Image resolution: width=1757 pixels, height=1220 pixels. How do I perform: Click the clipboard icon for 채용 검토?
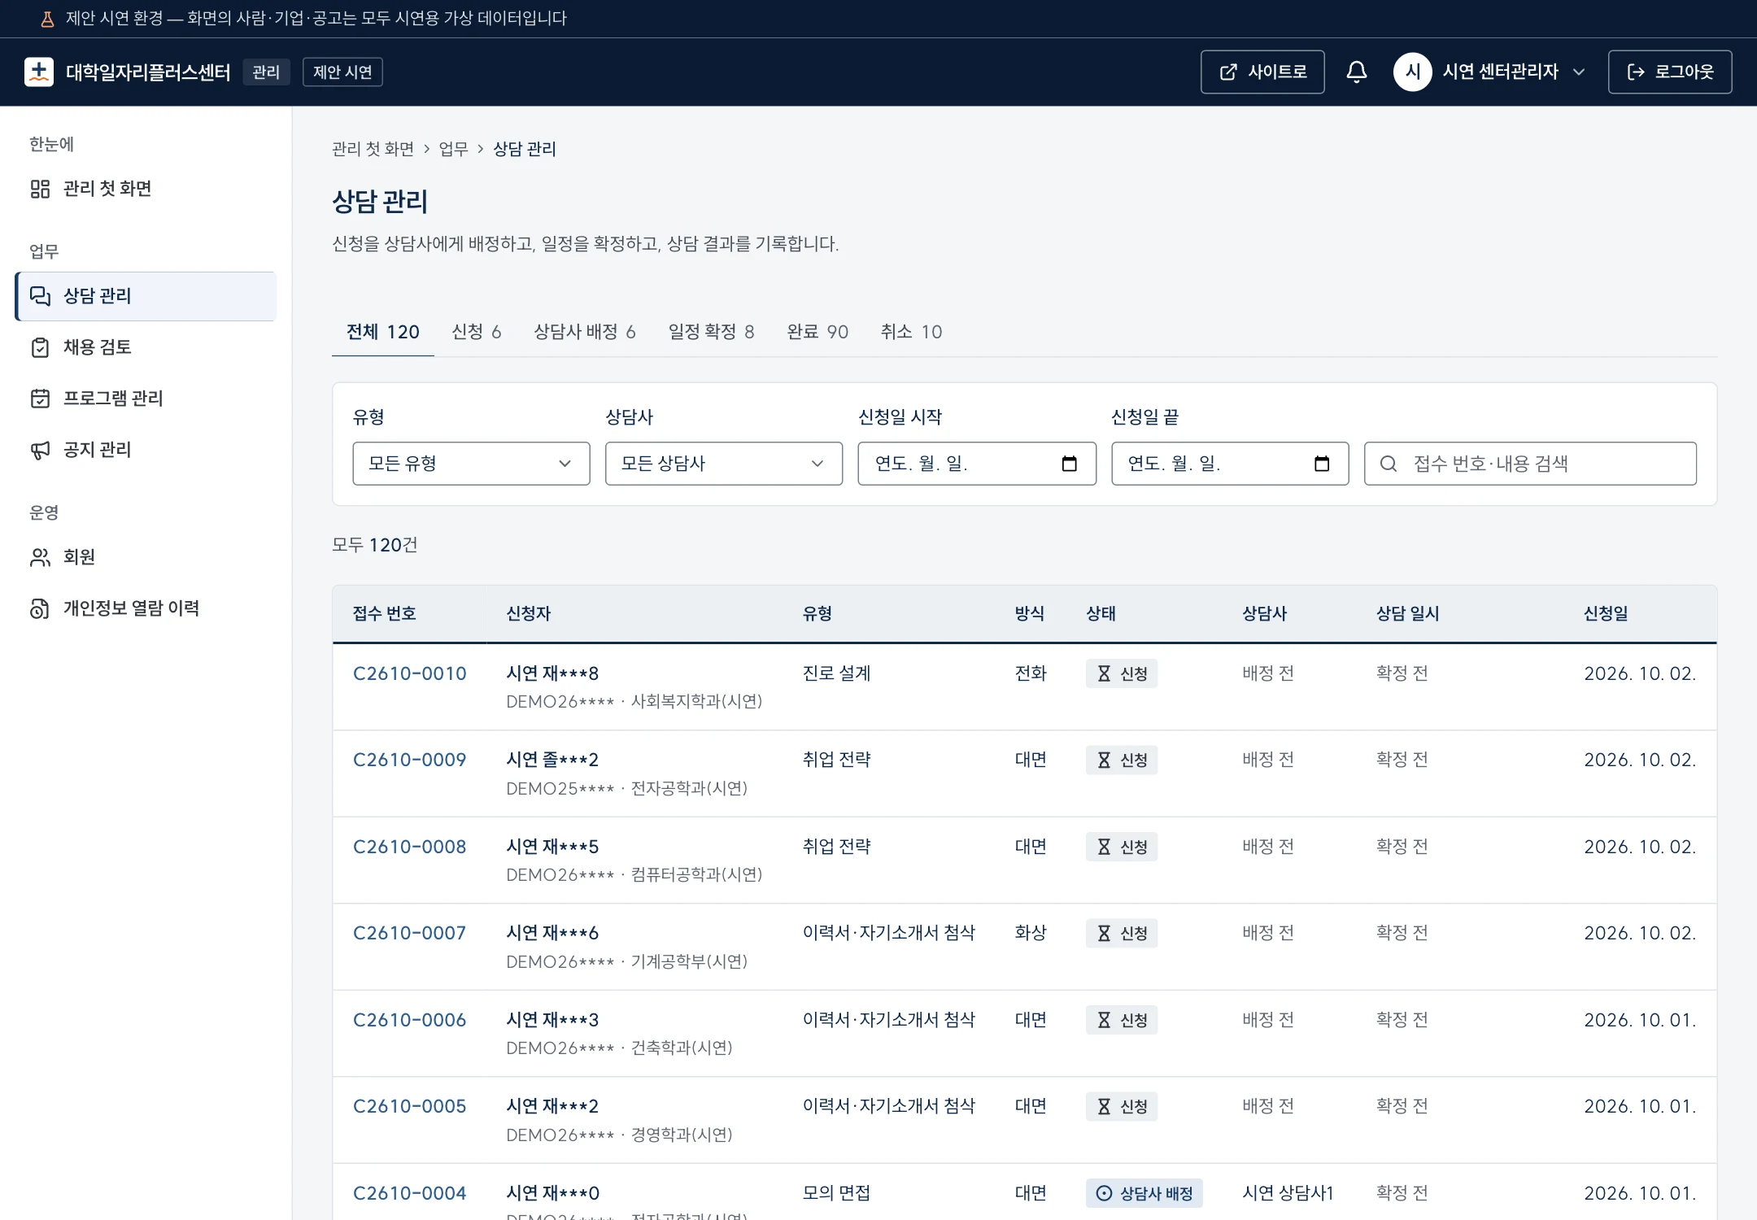(x=40, y=347)
